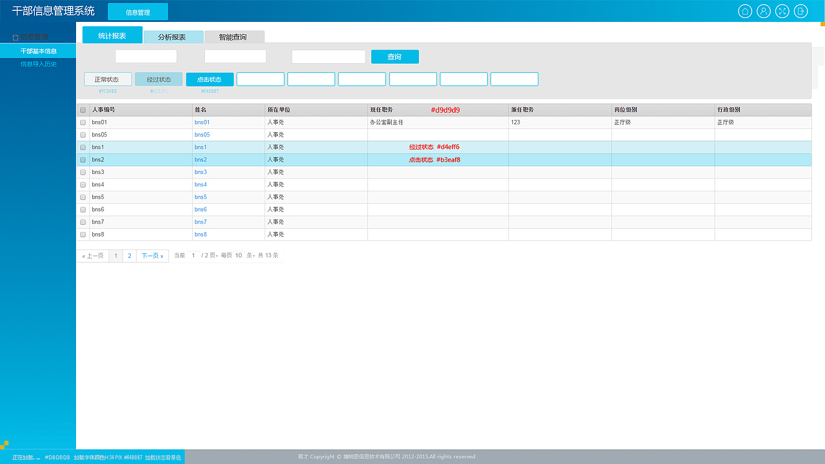Screen dimensions: 825x464
Task: Log out using the exit icon
Action: [801, 11]
